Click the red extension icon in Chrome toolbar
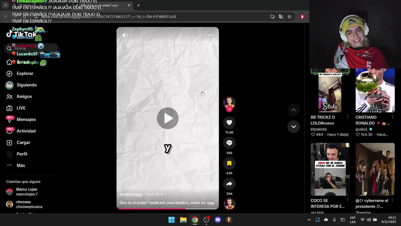This screenshot has height=226, width=401. [x=302, y=17]
